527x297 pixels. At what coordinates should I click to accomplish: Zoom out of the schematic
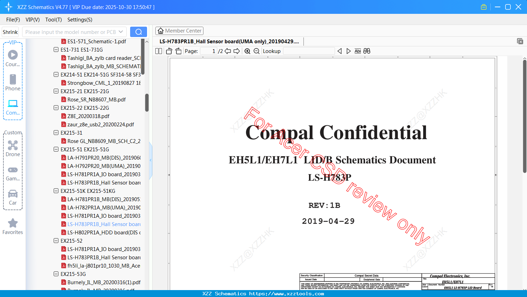(x=256, y=51)
